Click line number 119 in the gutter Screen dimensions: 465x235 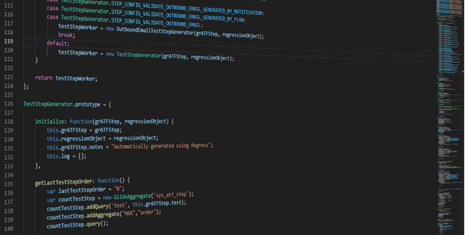point(9,41)
